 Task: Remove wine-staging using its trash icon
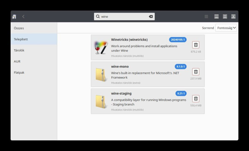tap(196, 99)
